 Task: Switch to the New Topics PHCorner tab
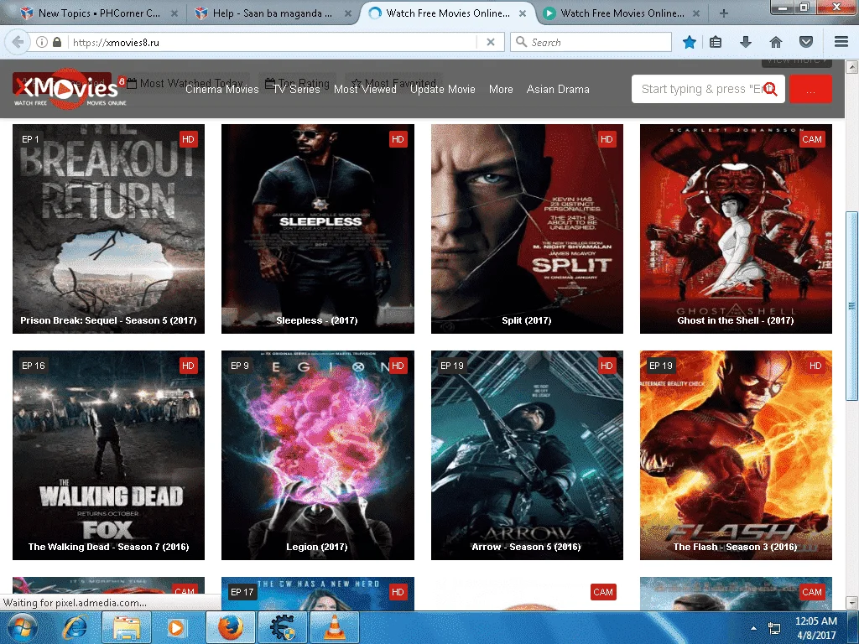pyautogui.click(x=98, y=13)
